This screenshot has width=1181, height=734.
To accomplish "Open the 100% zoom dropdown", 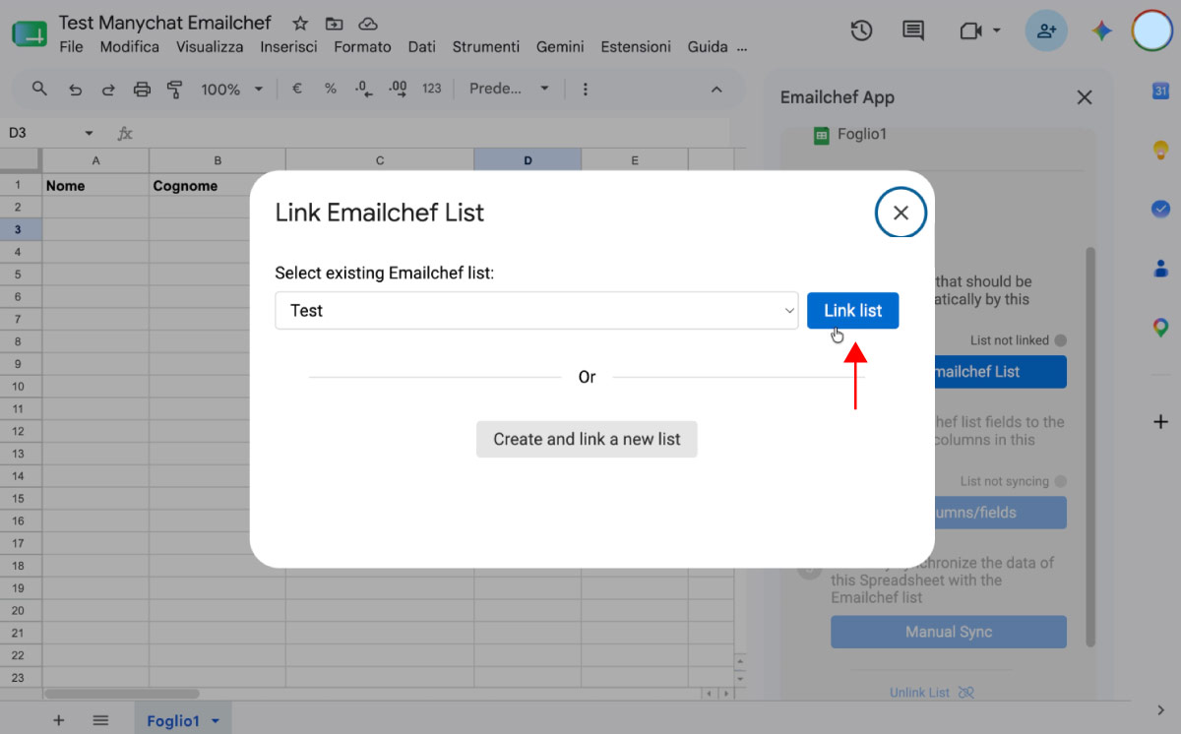I will click(232, 89).
